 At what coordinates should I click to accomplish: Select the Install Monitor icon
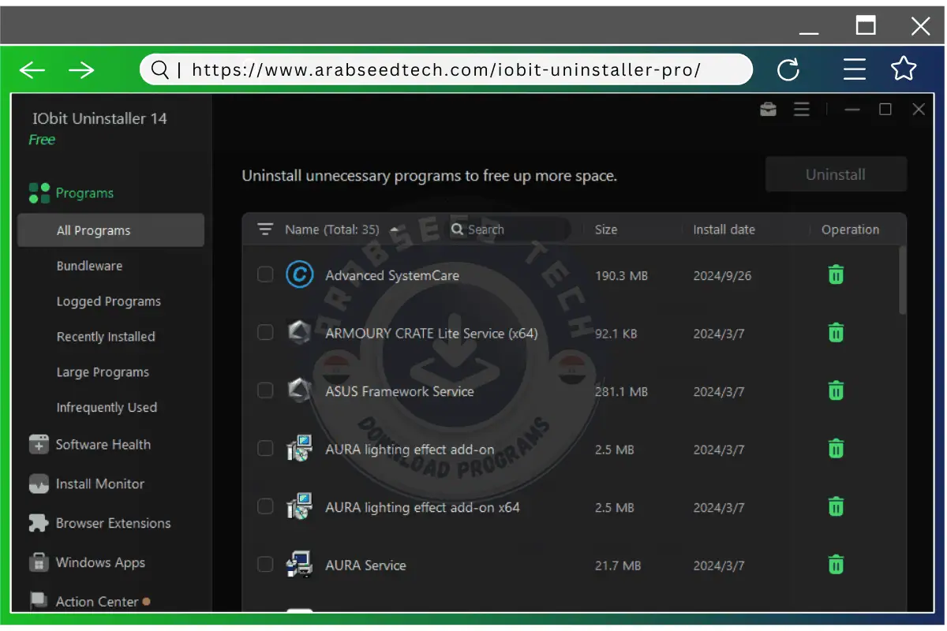point(38,484)
